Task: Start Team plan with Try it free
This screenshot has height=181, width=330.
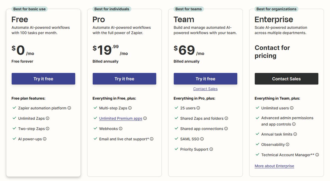Action: (205, 79)
